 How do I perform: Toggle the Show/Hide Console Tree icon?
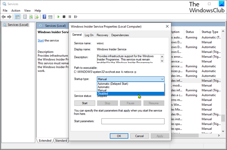(18, 17)
